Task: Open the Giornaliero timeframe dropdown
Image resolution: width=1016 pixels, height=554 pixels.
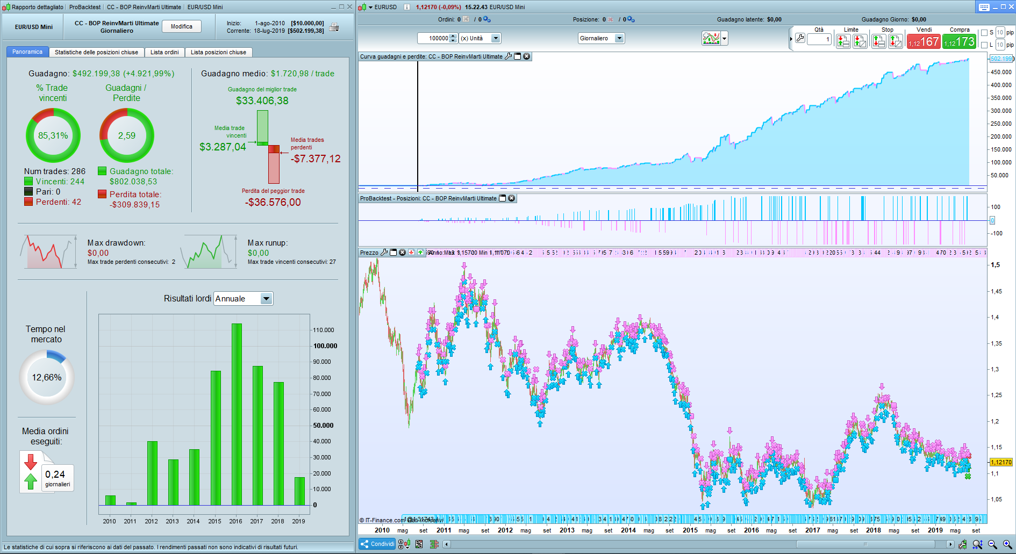Action: [619, 38]
